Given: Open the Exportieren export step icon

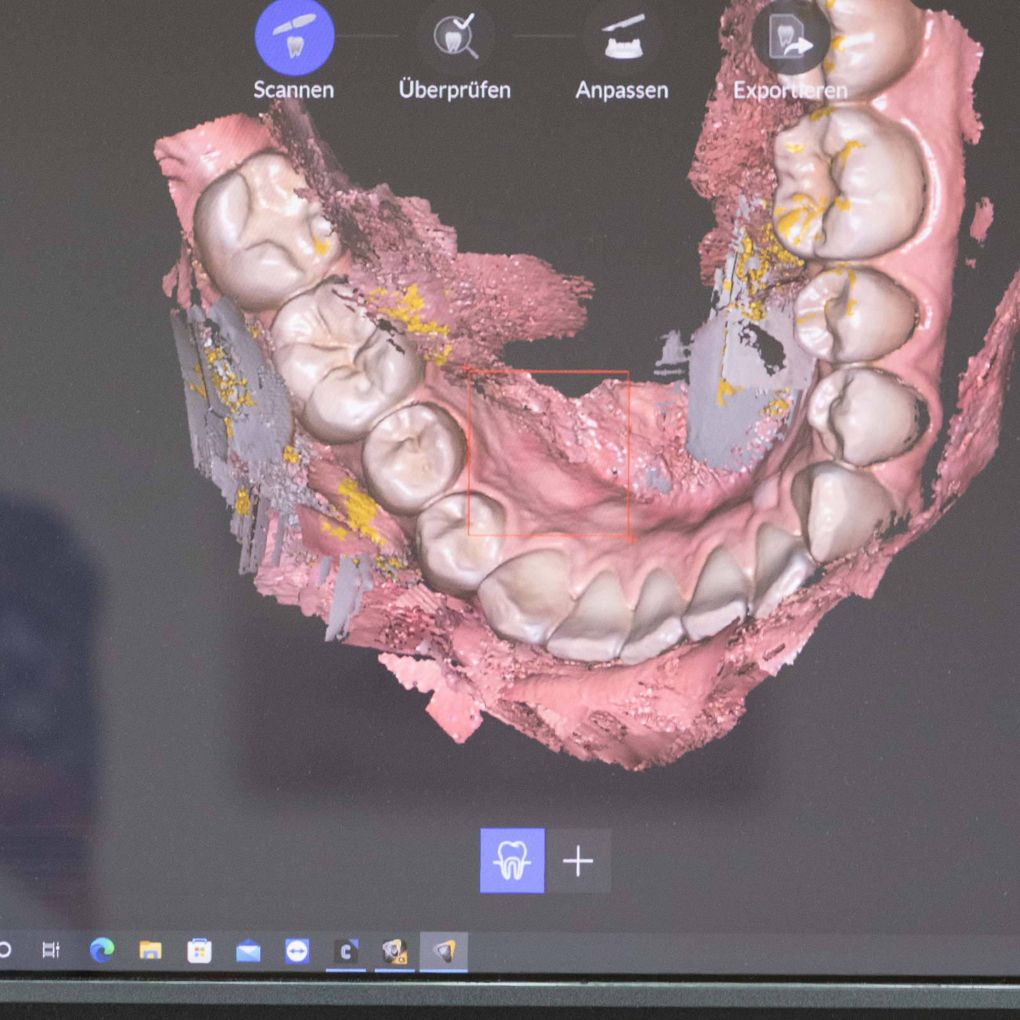Looking at the screenshot, I should 791,36.
